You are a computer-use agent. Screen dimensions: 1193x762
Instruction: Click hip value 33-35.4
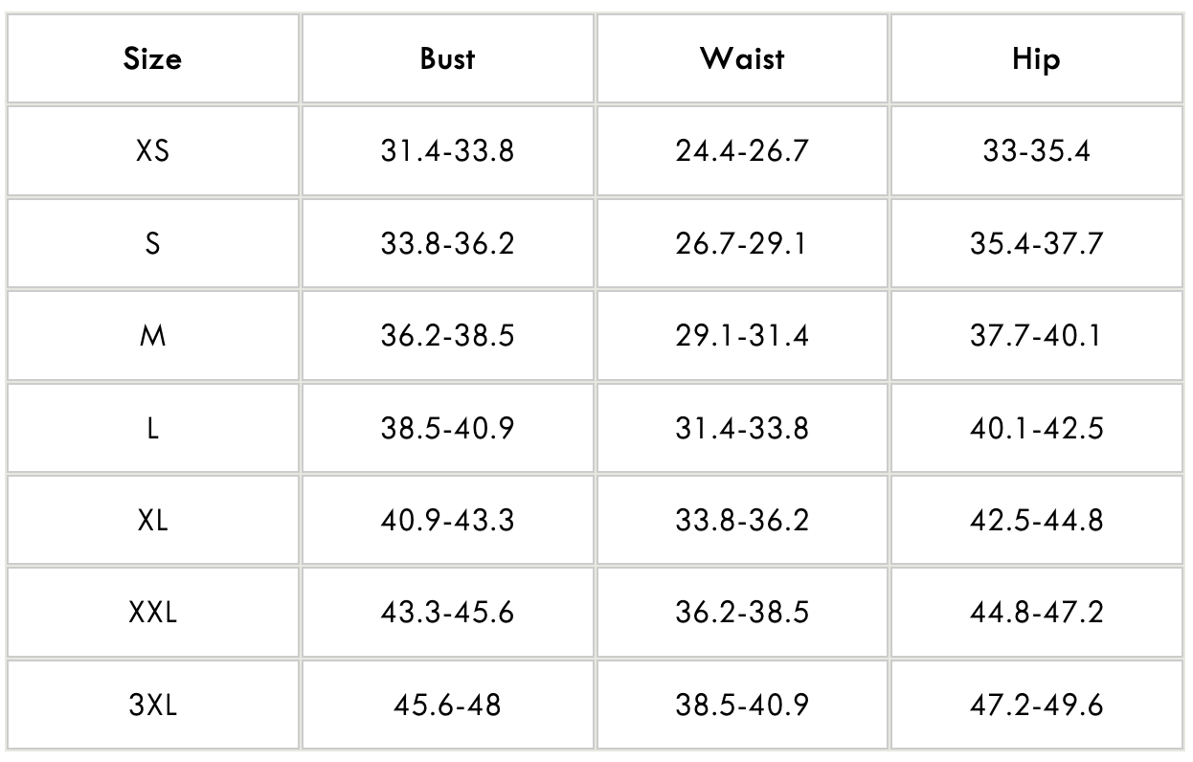point(1036,150)
